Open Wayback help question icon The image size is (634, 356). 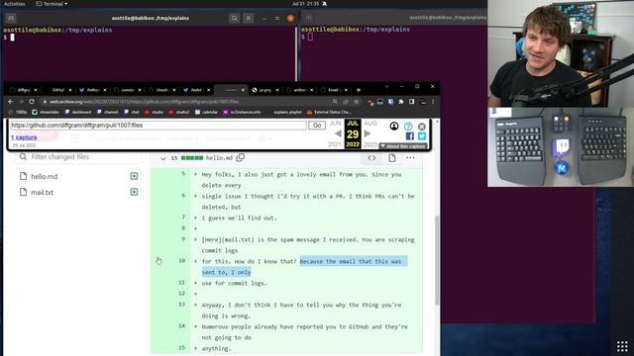(408, 127)
